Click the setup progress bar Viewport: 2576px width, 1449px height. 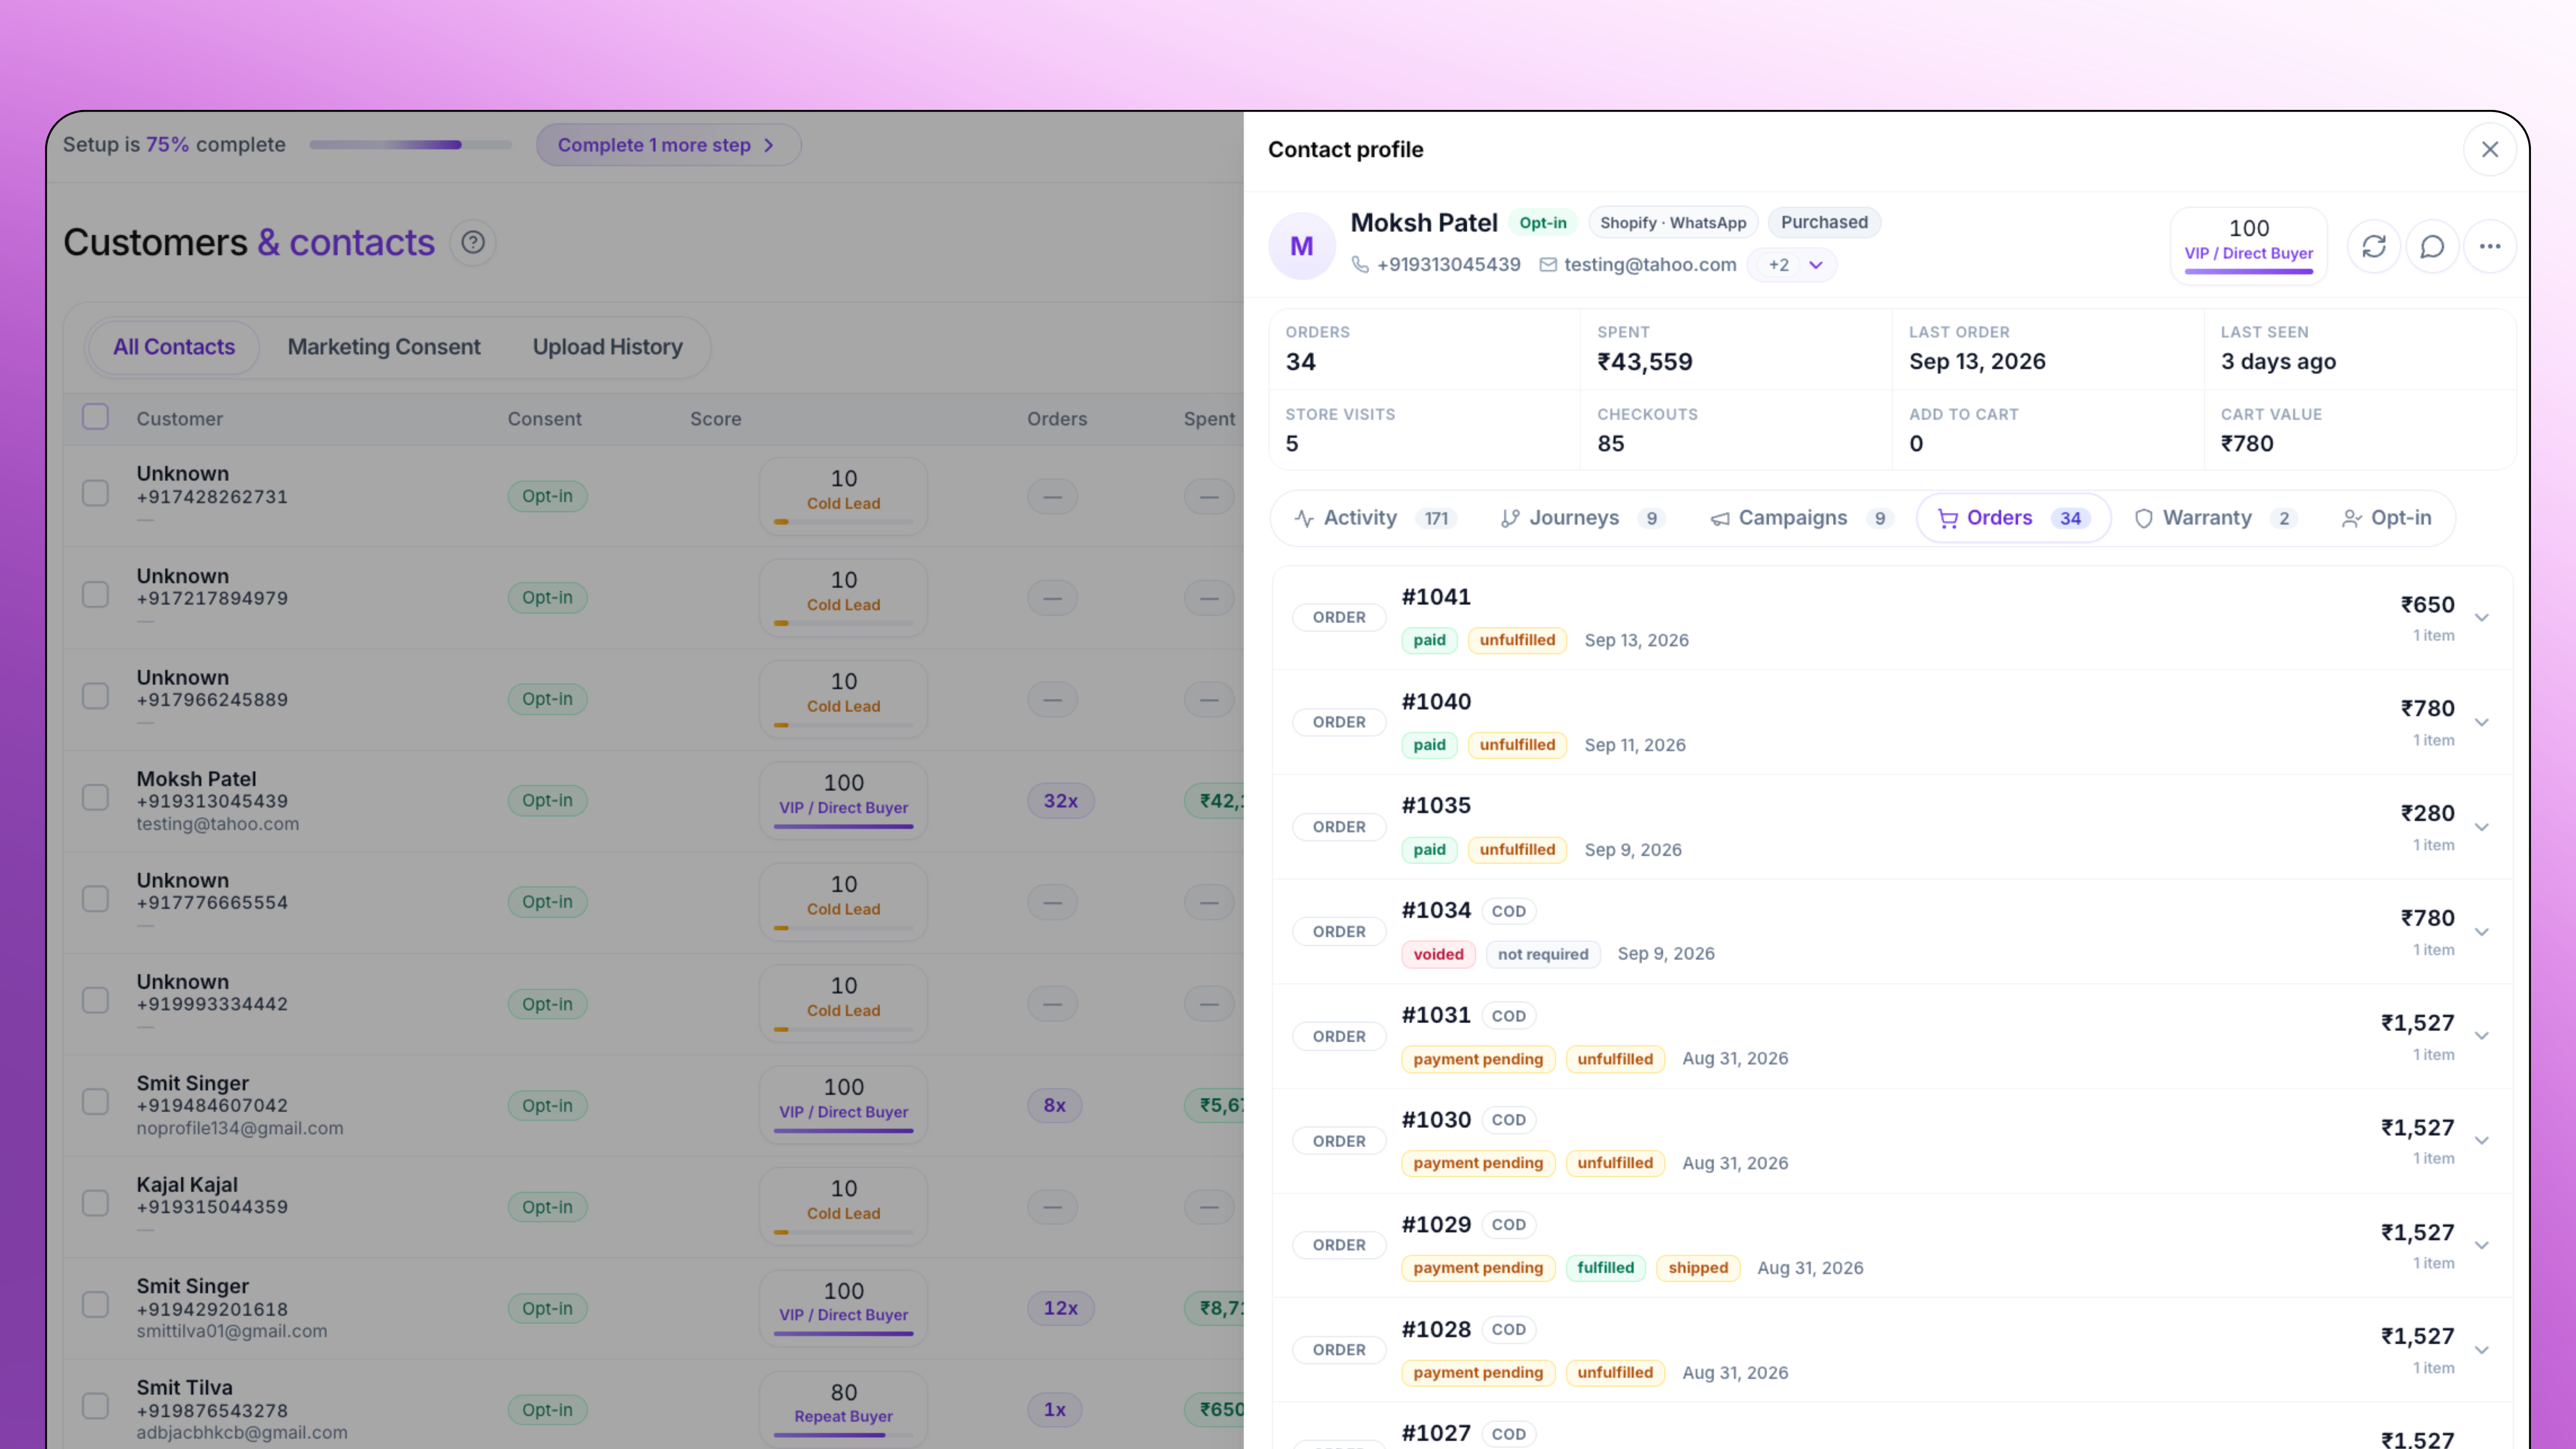click(410, 145)
